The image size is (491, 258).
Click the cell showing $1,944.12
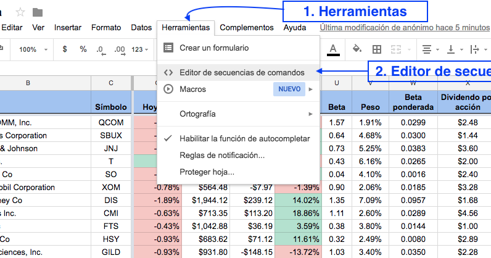[x=206, y=200]
